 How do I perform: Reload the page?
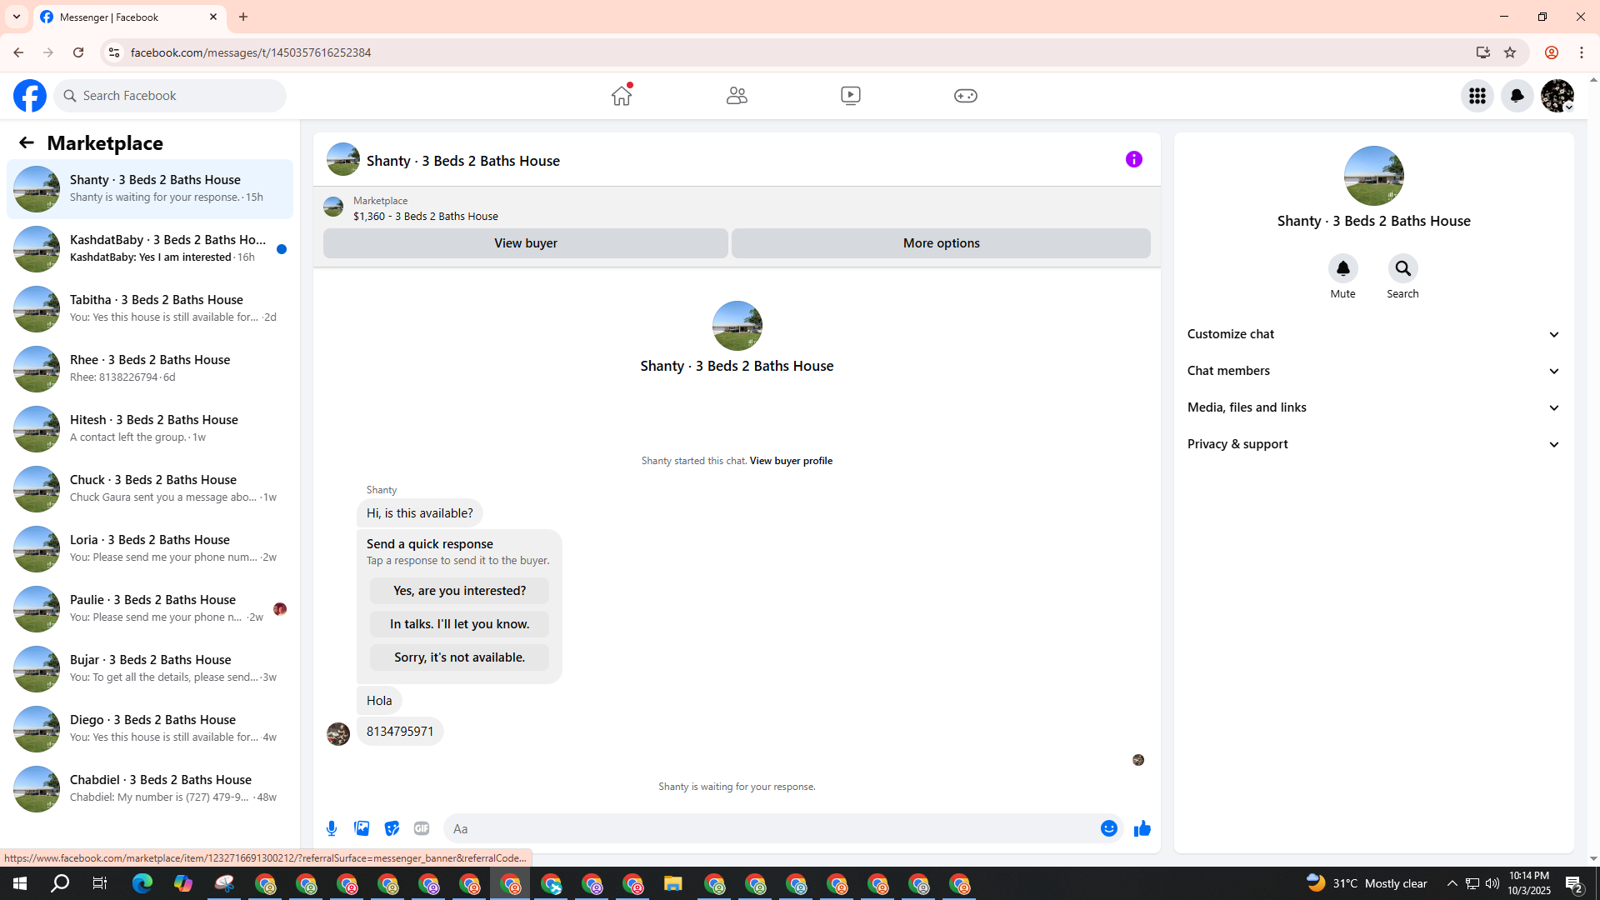click(78, 52)
